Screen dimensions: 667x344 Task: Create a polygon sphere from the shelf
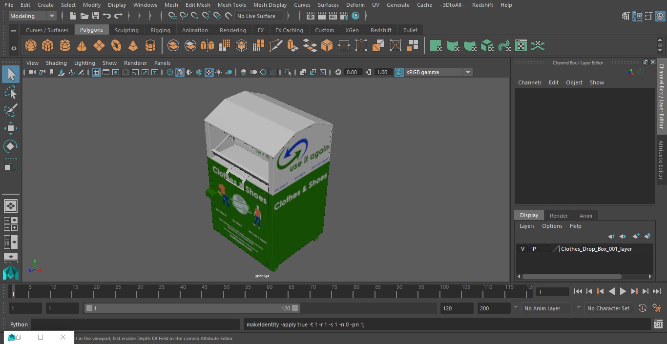[31, 46]
